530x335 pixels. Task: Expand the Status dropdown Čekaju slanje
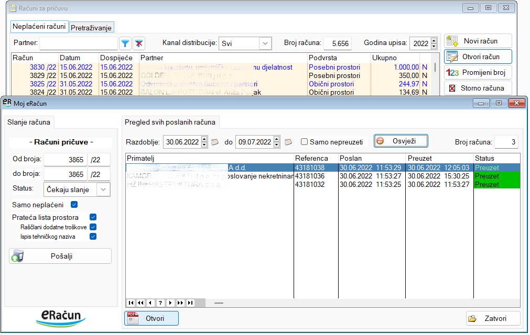tap(104, 189)
